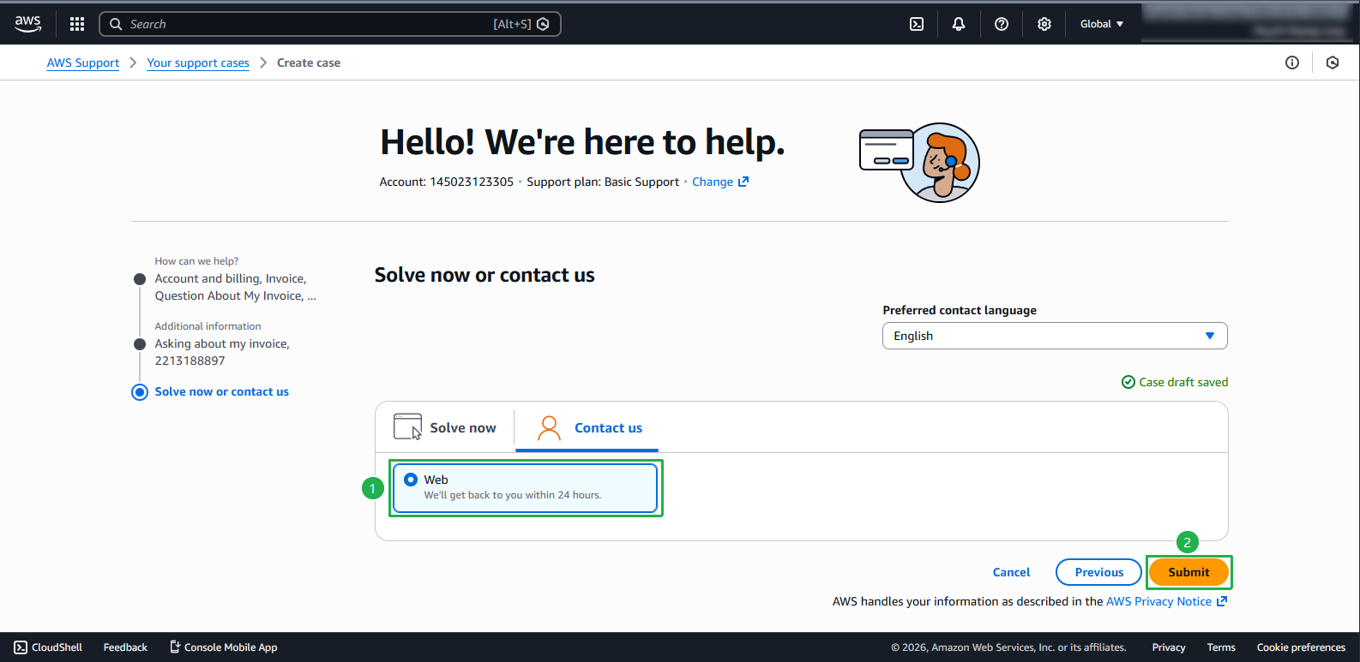Go to 'How can we help?' step marker
The image size is (1360, 662).
[x=140, y=279]
